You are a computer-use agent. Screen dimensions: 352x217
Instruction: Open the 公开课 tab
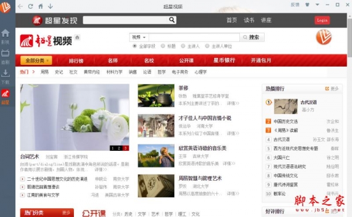coord(187,61)
